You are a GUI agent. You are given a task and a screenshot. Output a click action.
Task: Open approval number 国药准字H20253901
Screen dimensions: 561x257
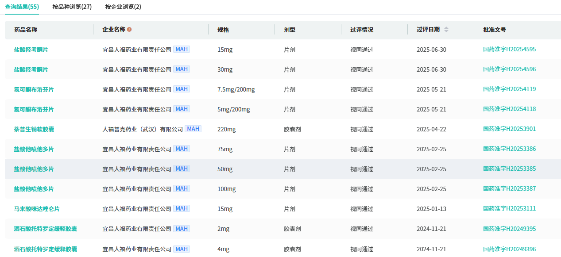(509, 129)
